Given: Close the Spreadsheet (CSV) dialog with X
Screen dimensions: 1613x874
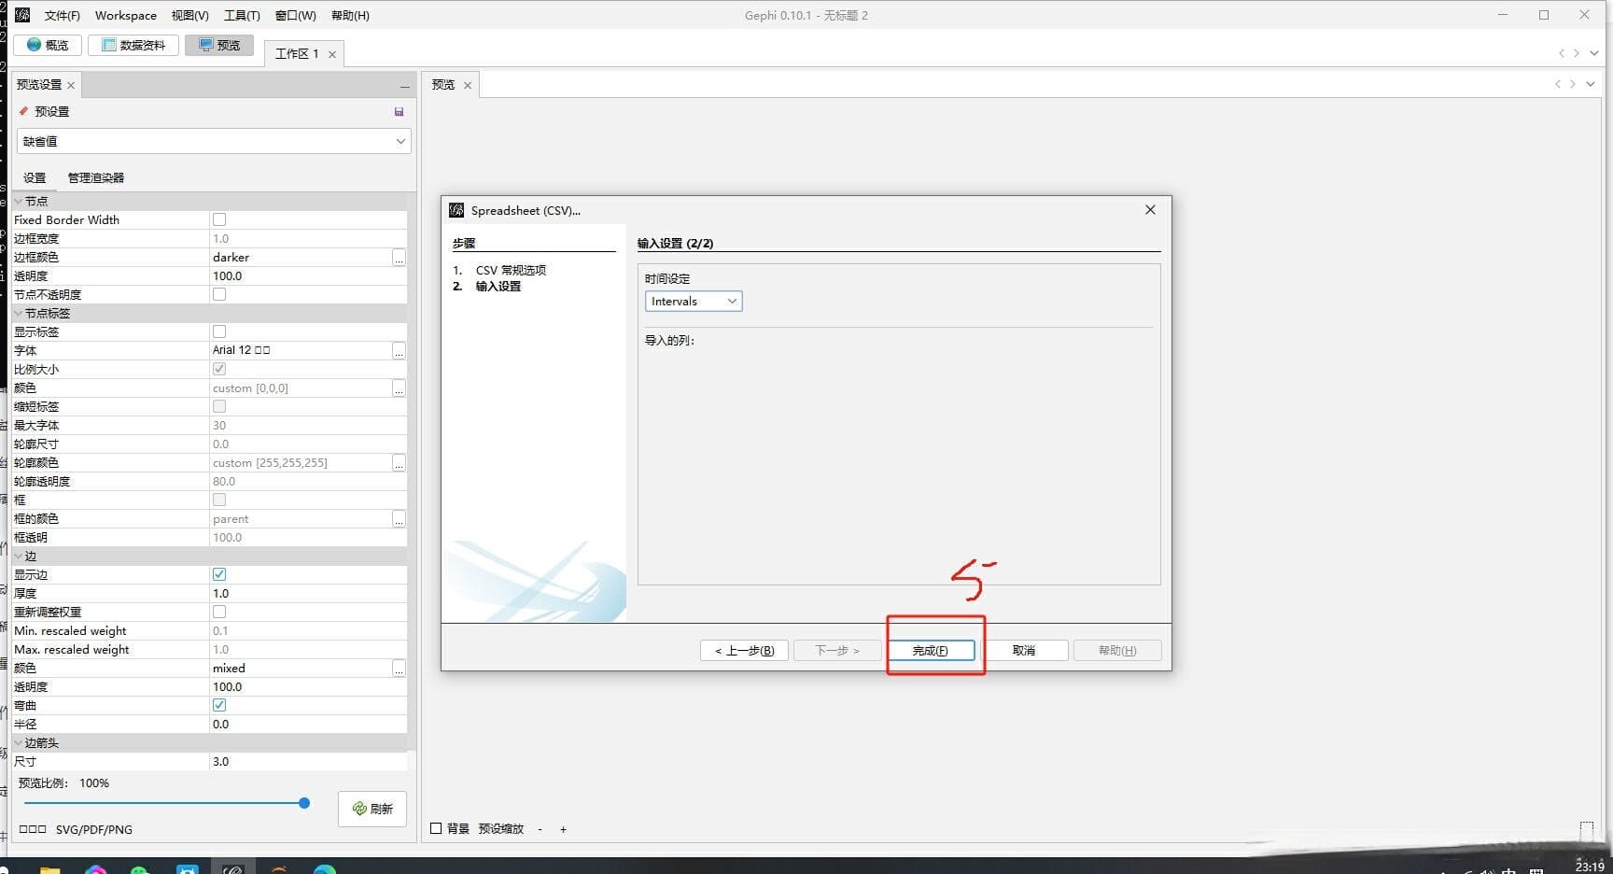Looking at the screenshot, I should point(1150,210).
